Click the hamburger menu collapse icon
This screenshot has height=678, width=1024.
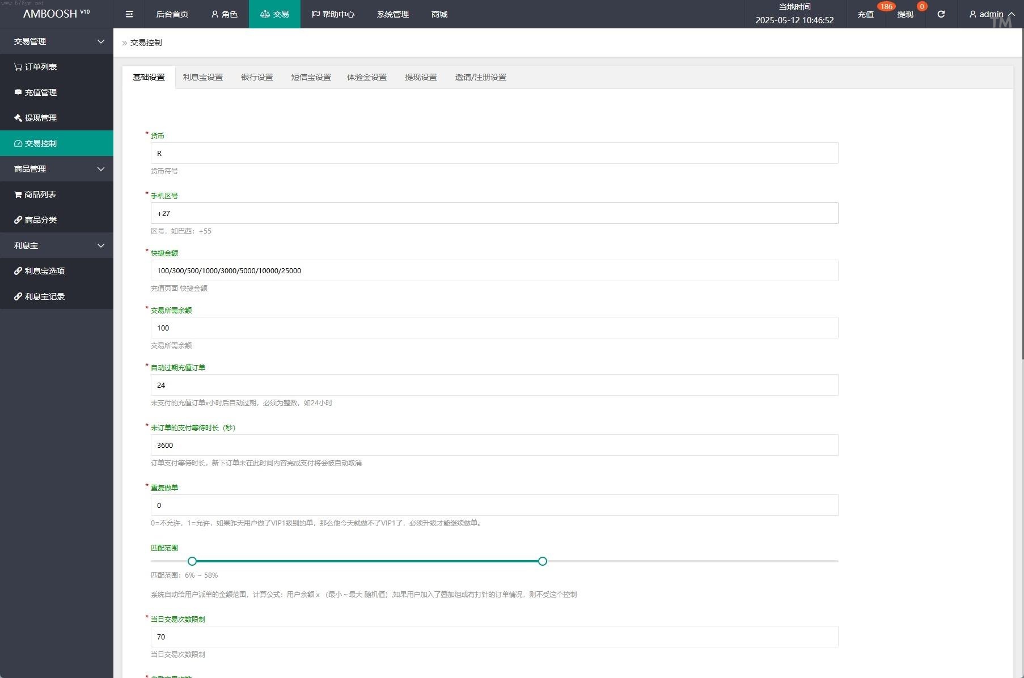129,14
